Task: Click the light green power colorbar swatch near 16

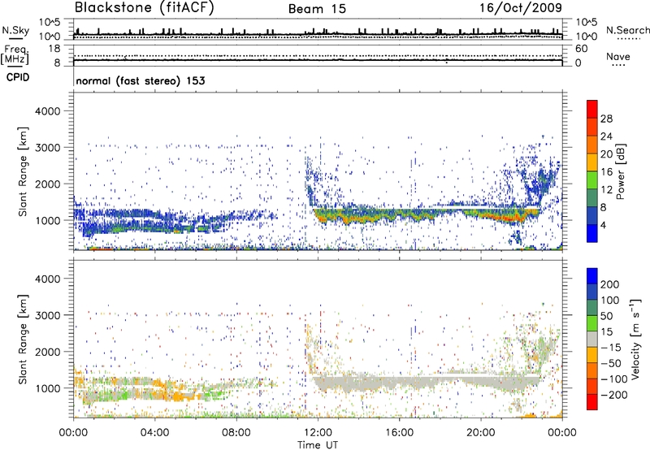Action: click(592, 180)
